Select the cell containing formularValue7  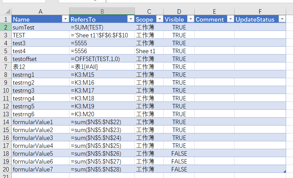click(x=40, y=169)
